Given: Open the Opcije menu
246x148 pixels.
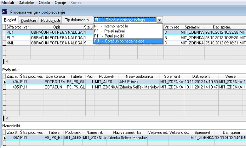Looking at the screenshot, I should click(x=60, y=3).
